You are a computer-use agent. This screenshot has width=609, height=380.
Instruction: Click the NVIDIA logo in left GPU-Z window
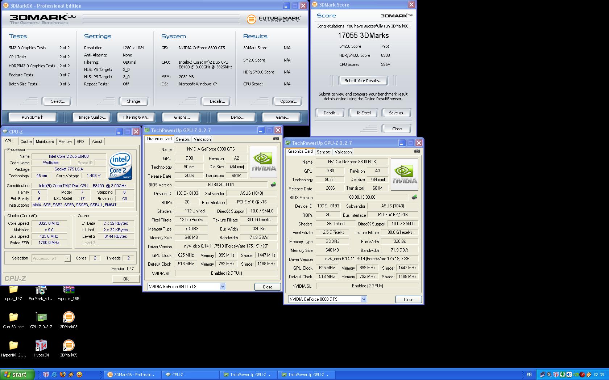click(x=264, y=162)
